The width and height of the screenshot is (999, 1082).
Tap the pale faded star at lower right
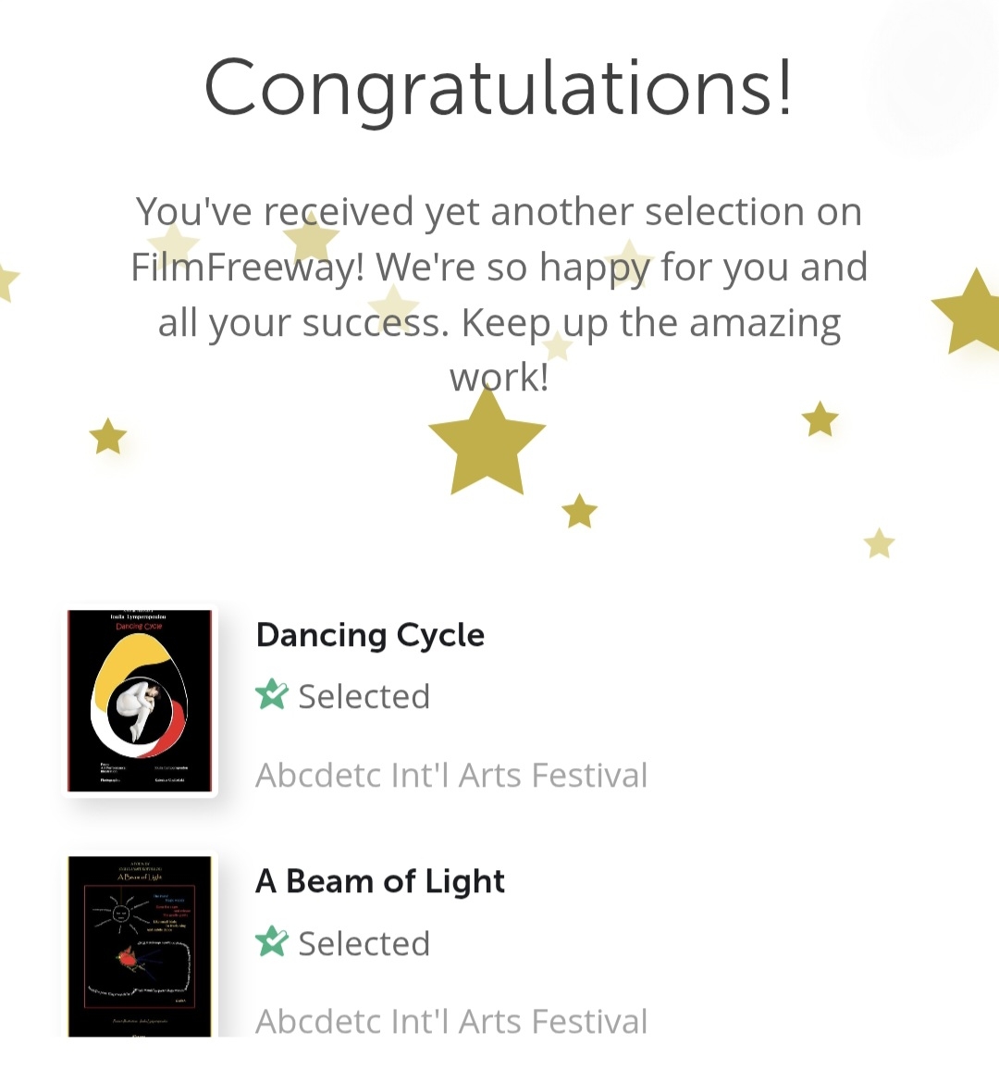pos(879,543)
